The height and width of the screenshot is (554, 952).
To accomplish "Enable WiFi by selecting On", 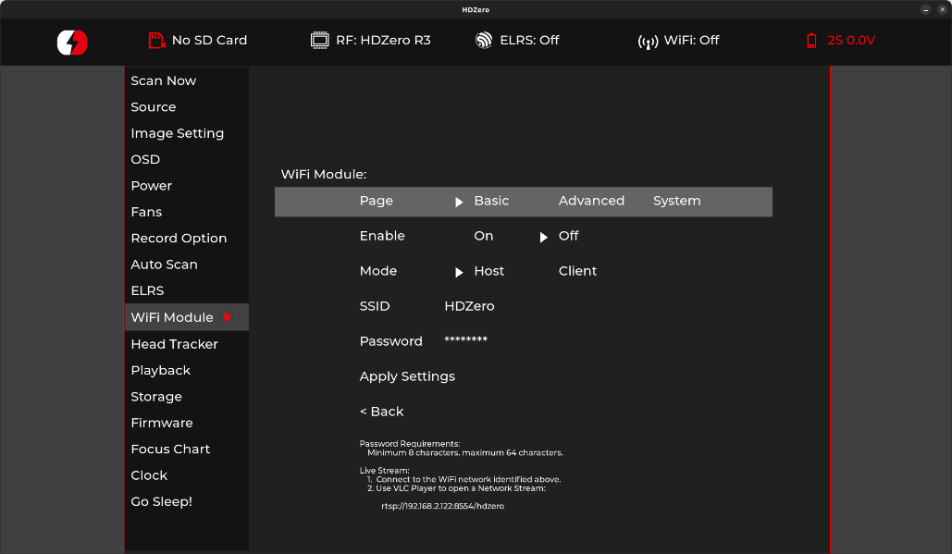I will [483, 236].
